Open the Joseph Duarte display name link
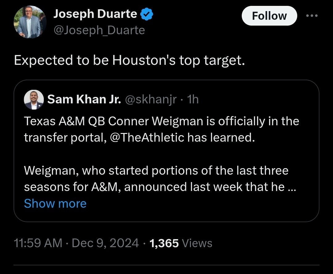333x274 pixels. coord(95,14)
